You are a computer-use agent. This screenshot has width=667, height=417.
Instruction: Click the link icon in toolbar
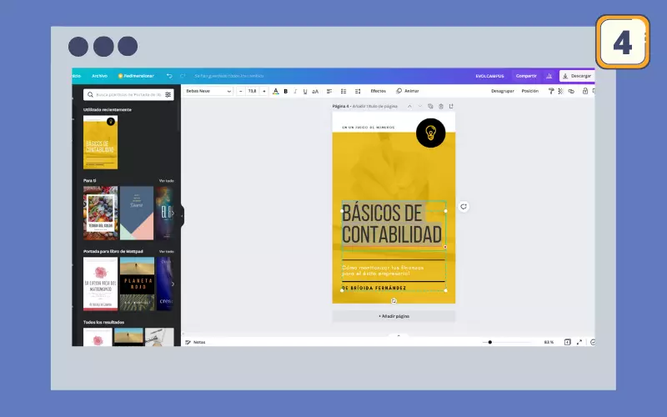point(571,91)
